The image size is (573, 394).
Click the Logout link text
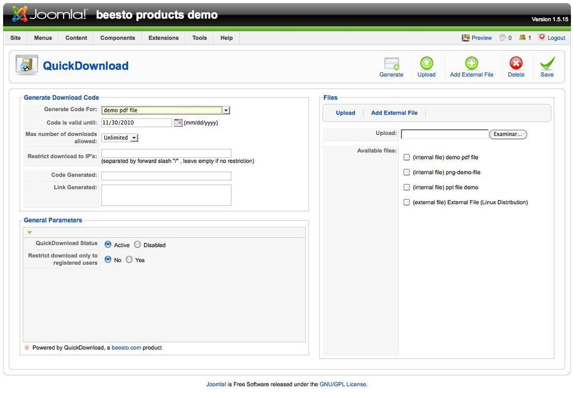(556, 38)
